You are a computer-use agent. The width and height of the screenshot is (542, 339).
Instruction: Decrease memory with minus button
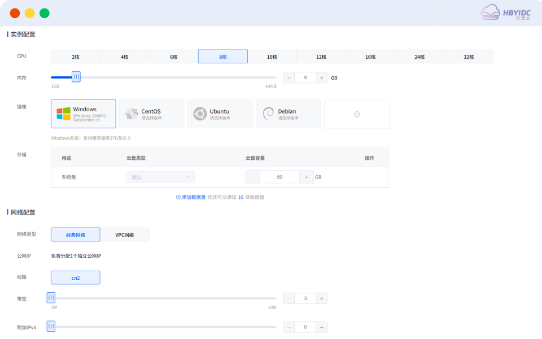pyautogui.click(x=289, y=78)
